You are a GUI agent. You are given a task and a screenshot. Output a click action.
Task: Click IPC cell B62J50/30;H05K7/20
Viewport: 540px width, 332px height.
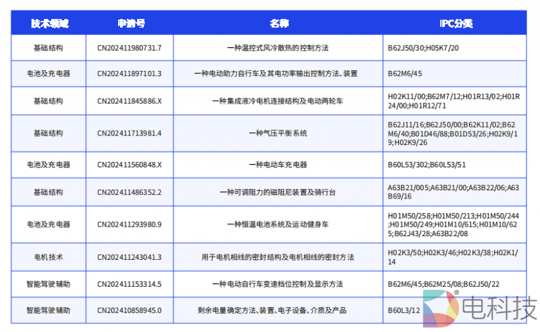click(x=423, y=48)
